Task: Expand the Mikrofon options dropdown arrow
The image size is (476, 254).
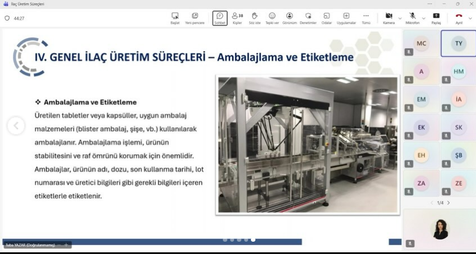Action: (x=424, y=18)
